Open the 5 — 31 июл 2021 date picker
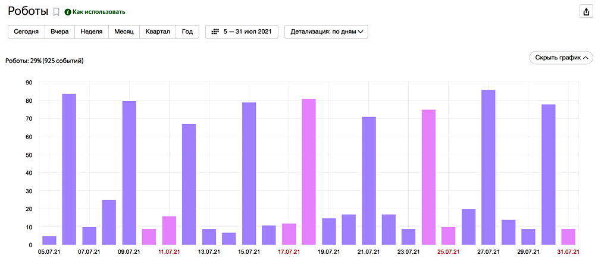 [242, 32]
